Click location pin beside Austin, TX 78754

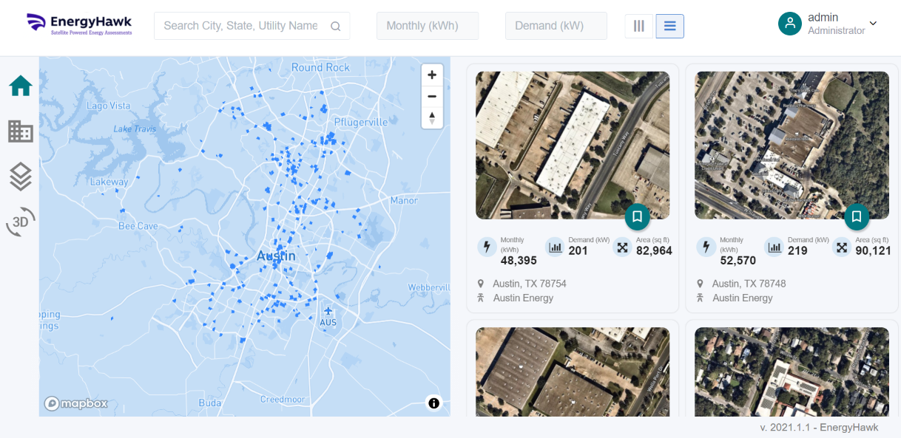[480, 284]
